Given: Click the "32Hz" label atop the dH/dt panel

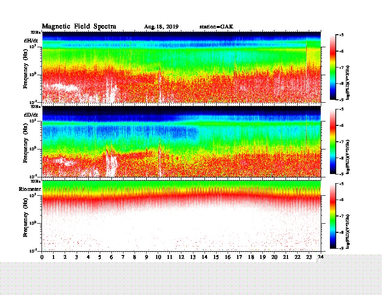Looking at the screenshot, I should click(36, 32).
